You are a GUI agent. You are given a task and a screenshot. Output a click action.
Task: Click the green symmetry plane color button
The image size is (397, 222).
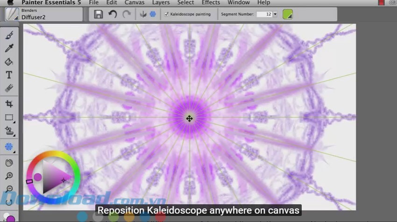[288, 14]
